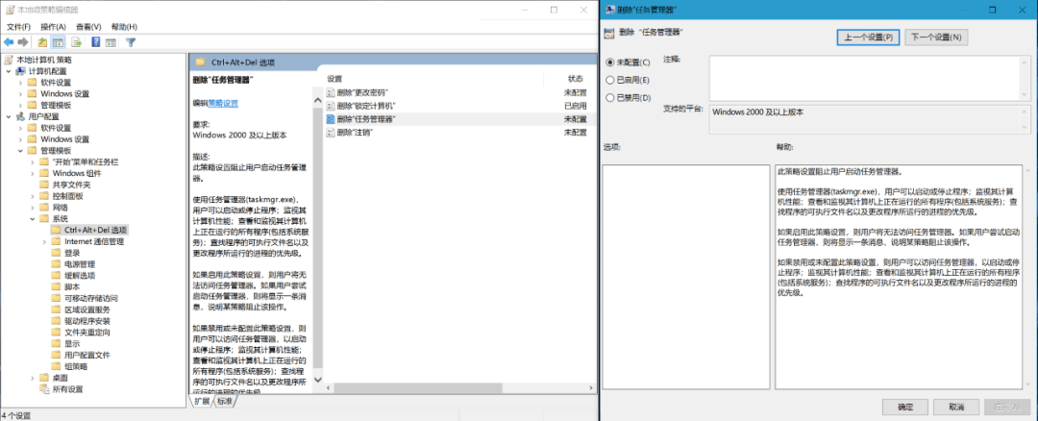Expand the Windows 组件 node
The height and width of the screenshot is (421, 1038).
32,173
